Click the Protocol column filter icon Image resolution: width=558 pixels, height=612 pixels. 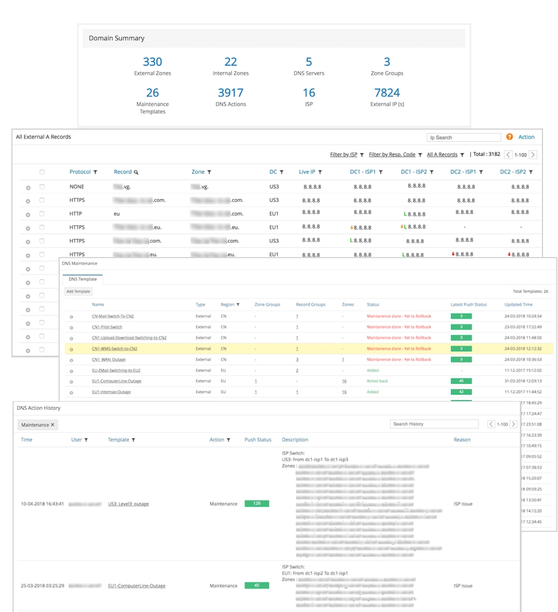[95, 172]
